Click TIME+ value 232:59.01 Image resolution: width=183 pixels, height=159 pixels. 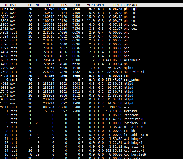tap(114, 72)
